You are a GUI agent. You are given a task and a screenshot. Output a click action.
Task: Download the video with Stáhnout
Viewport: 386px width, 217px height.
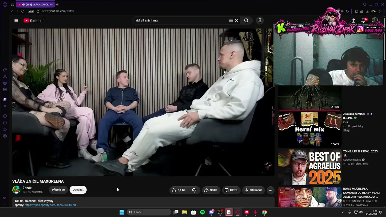pos(254,190)
